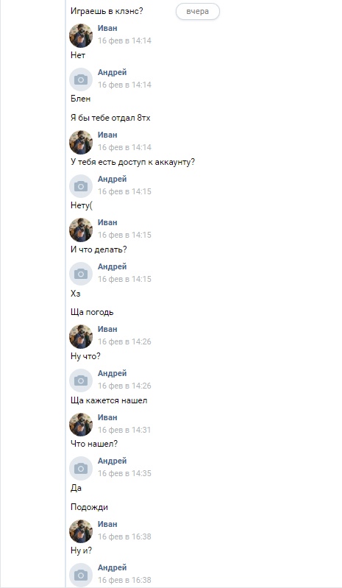The height and width of the screenshot is (588, 342).
Task: Click Иван's avatar above "Ну что?"
Action: pos(81,337)
